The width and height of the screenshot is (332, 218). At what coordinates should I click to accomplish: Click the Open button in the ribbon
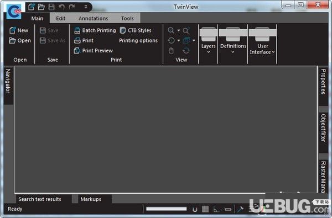click(20, 40)
